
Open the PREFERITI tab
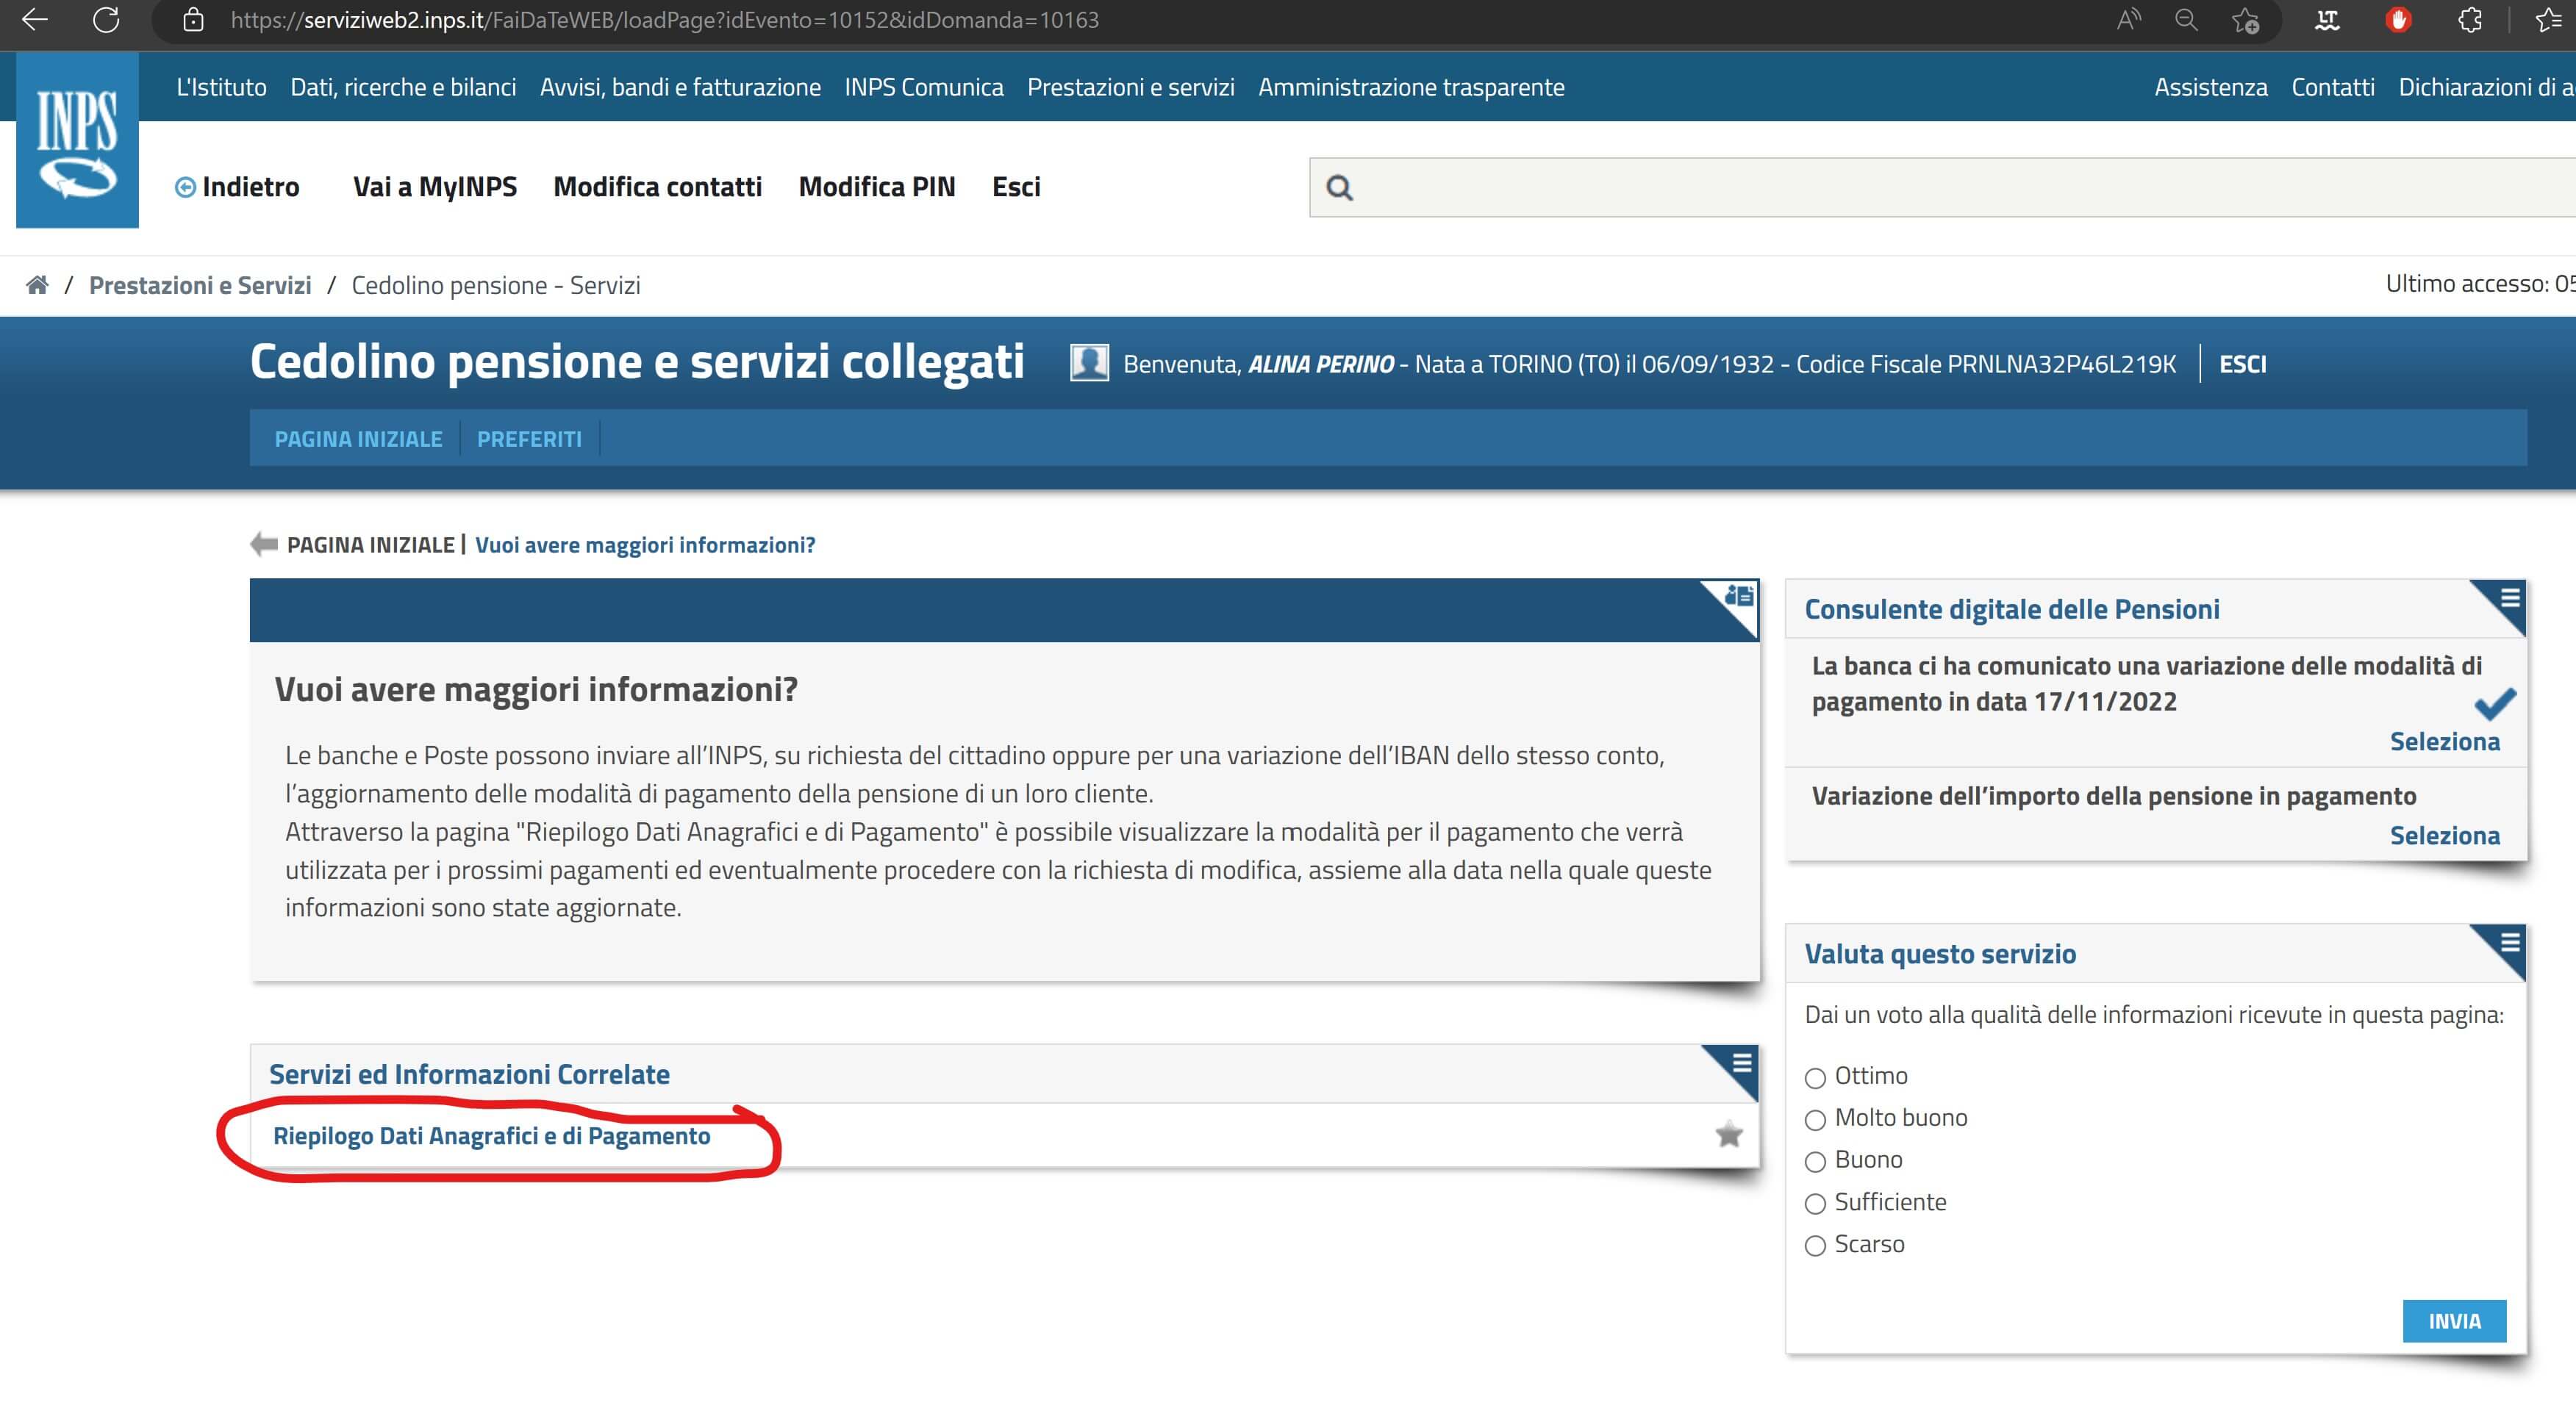click(529, 439)
